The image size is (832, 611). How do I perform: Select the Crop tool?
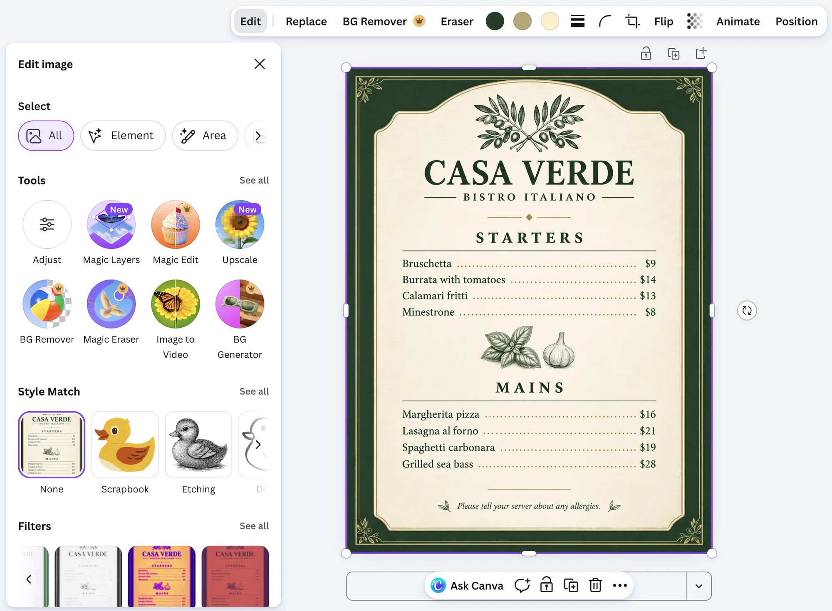(632, 21)
